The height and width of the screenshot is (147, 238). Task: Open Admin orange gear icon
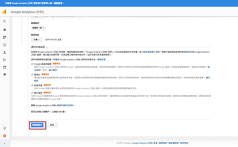[x=4, y=136]
